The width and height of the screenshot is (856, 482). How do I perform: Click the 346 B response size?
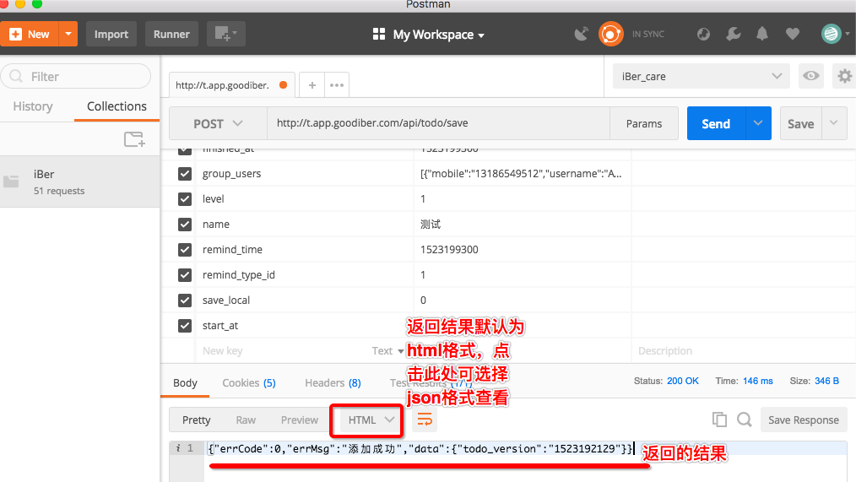[x=826, y=381]
